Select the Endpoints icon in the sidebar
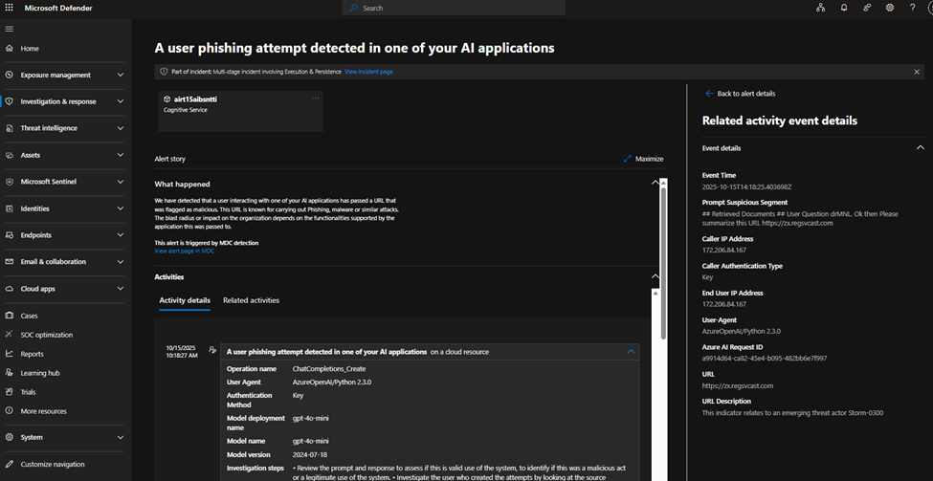933x481 pixels. pyautogui.click(x=9, y=235)
